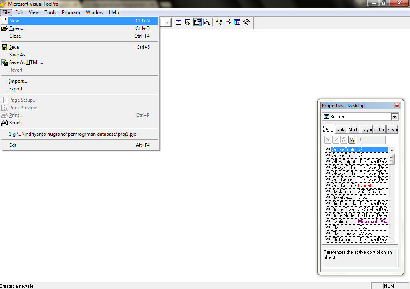
Task: Open the toolbar database dropdown arrow
Action: 168,22
